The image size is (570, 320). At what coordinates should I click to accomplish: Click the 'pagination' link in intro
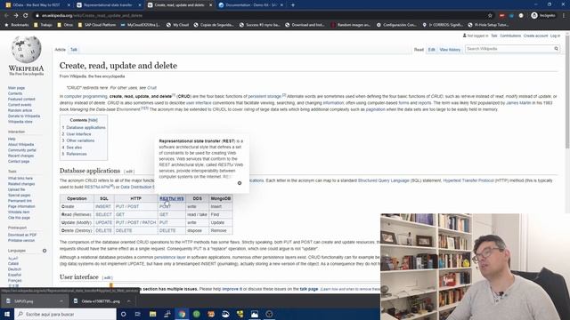click(x=376, y=109)
